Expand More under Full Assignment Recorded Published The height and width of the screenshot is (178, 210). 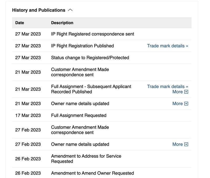click(180, 92)
